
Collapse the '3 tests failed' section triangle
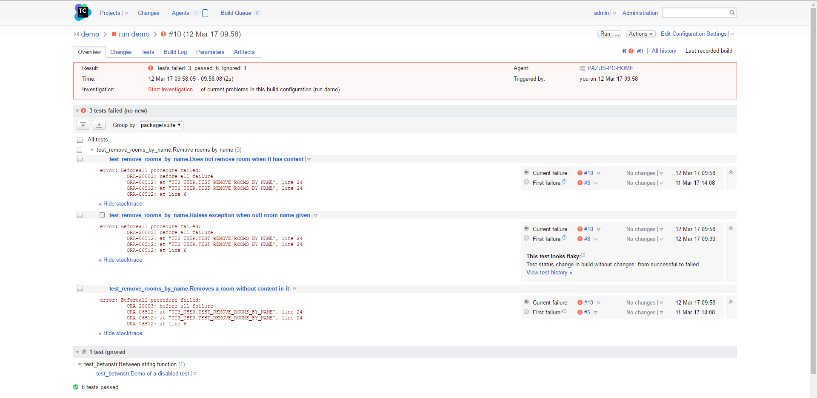pos(77,110)
